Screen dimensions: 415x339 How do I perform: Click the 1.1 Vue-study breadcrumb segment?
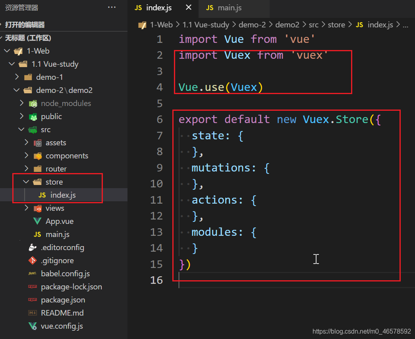click(x=206, y=25)
